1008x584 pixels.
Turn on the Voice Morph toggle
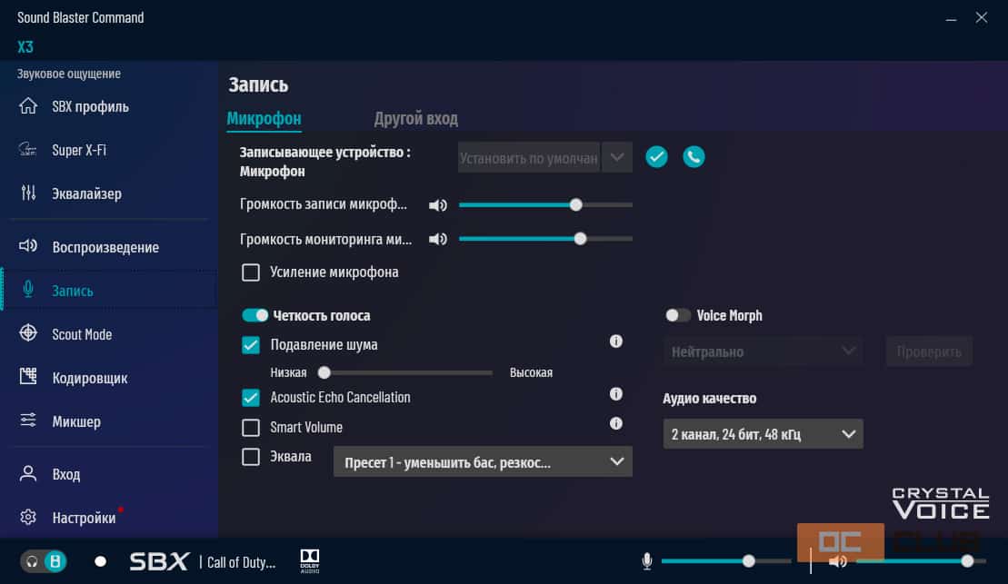pos(678,315)
